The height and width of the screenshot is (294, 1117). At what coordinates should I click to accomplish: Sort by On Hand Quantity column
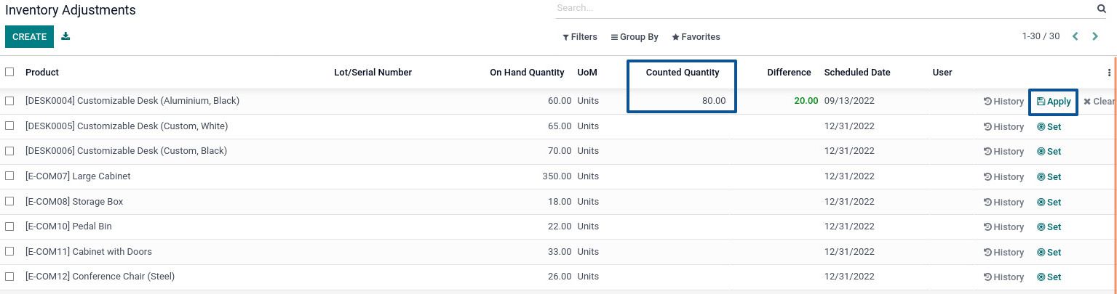point(527,73)
